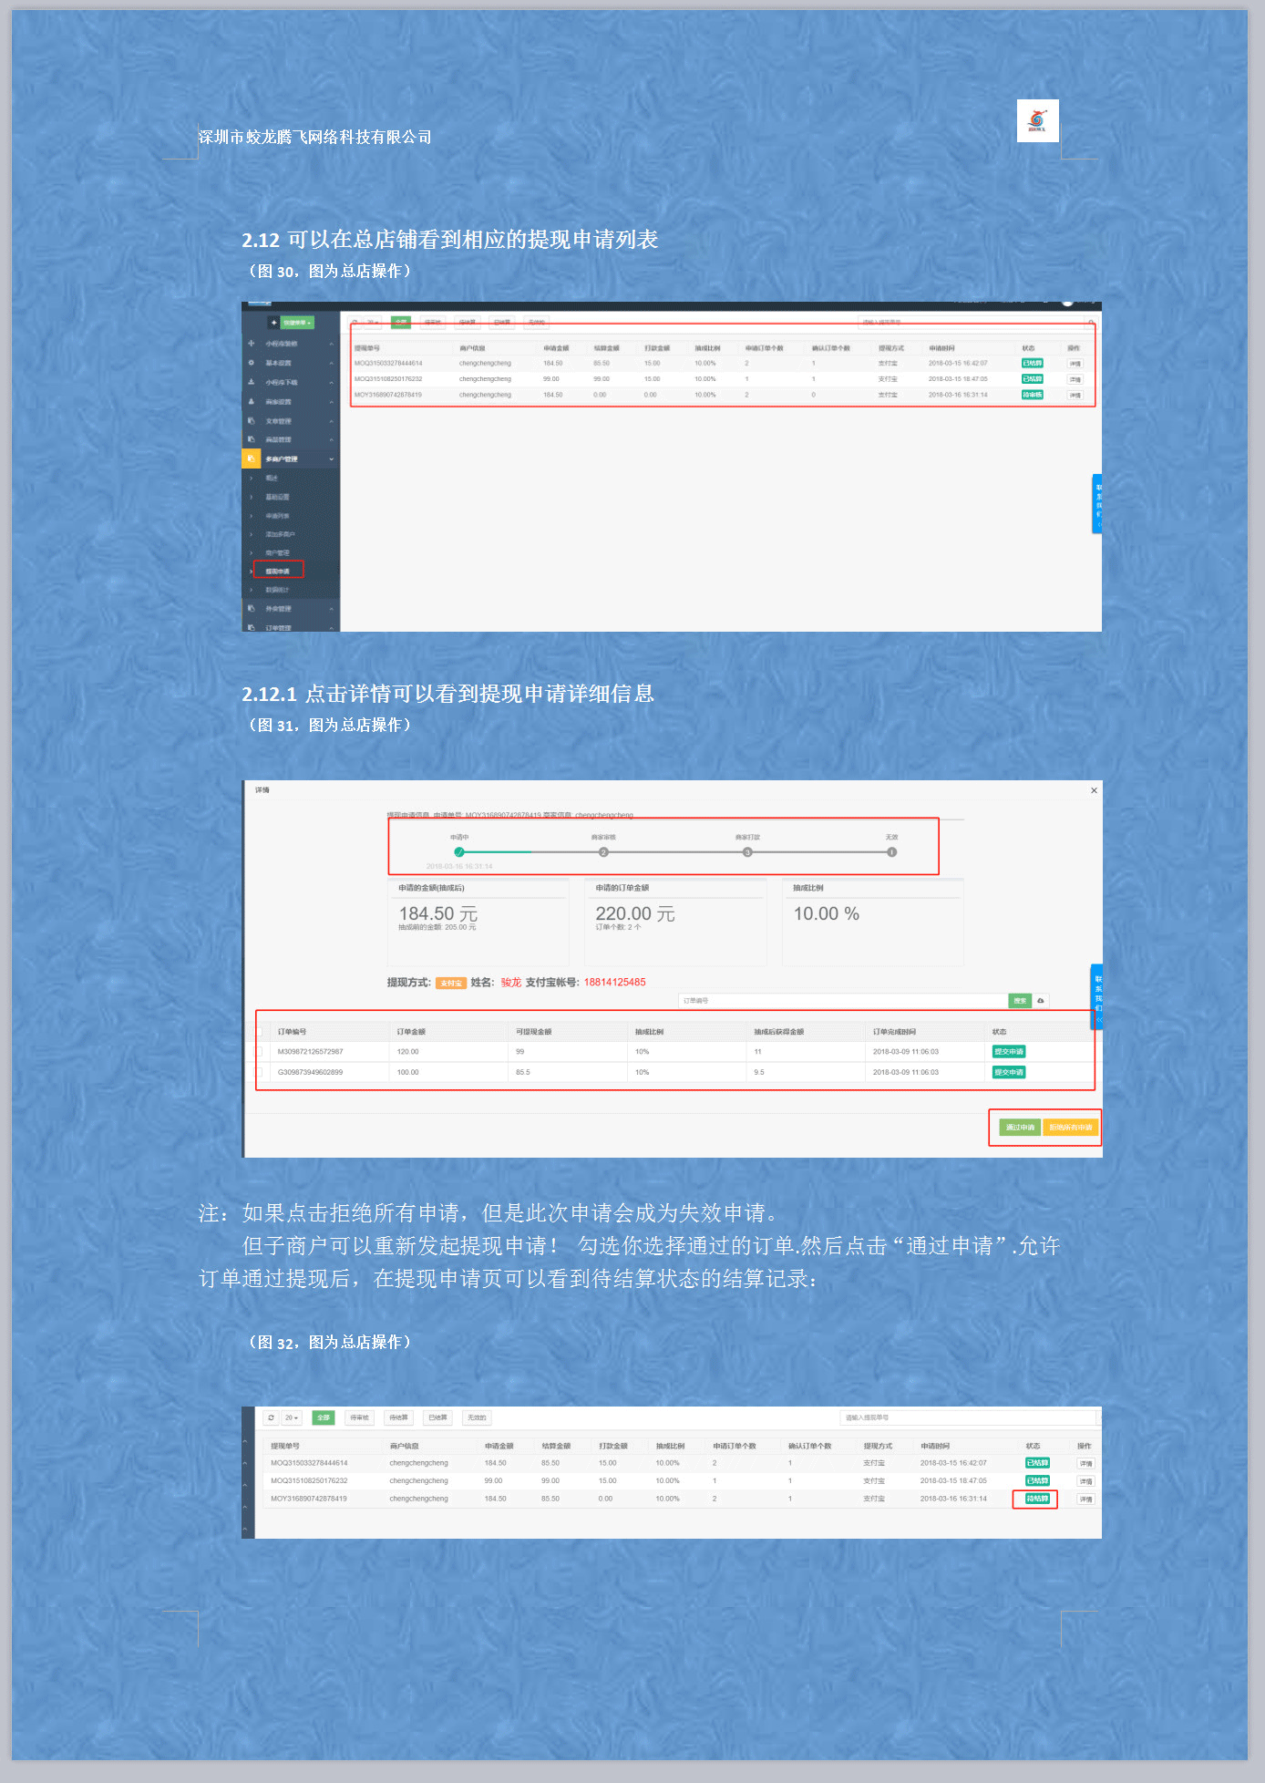Tick the checkbox for order G309873949602899

click(258, 1073)
